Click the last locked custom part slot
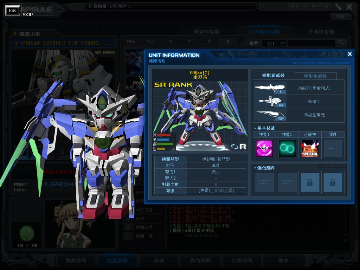 (333, 182)
